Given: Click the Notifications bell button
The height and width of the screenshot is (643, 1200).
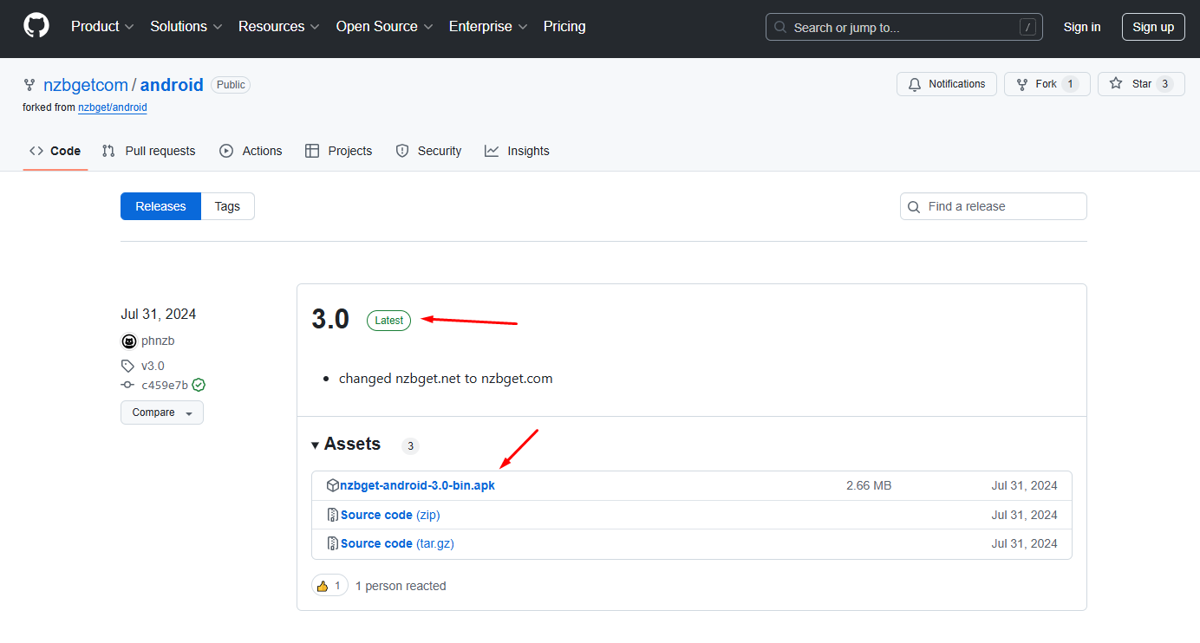Looking at the screenshot, I should 947,84.
